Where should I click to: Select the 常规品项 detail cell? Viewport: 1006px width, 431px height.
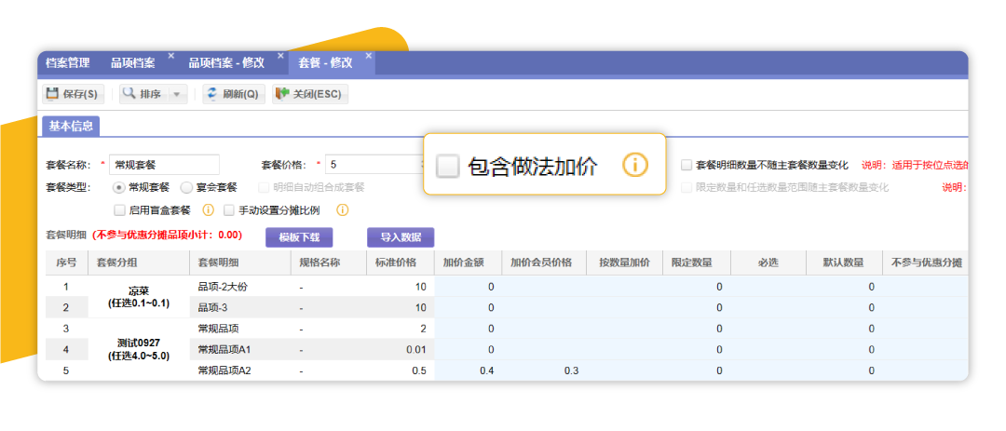(240, 329)
